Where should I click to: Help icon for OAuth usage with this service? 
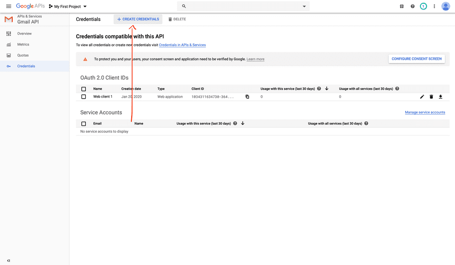point(319,89)
